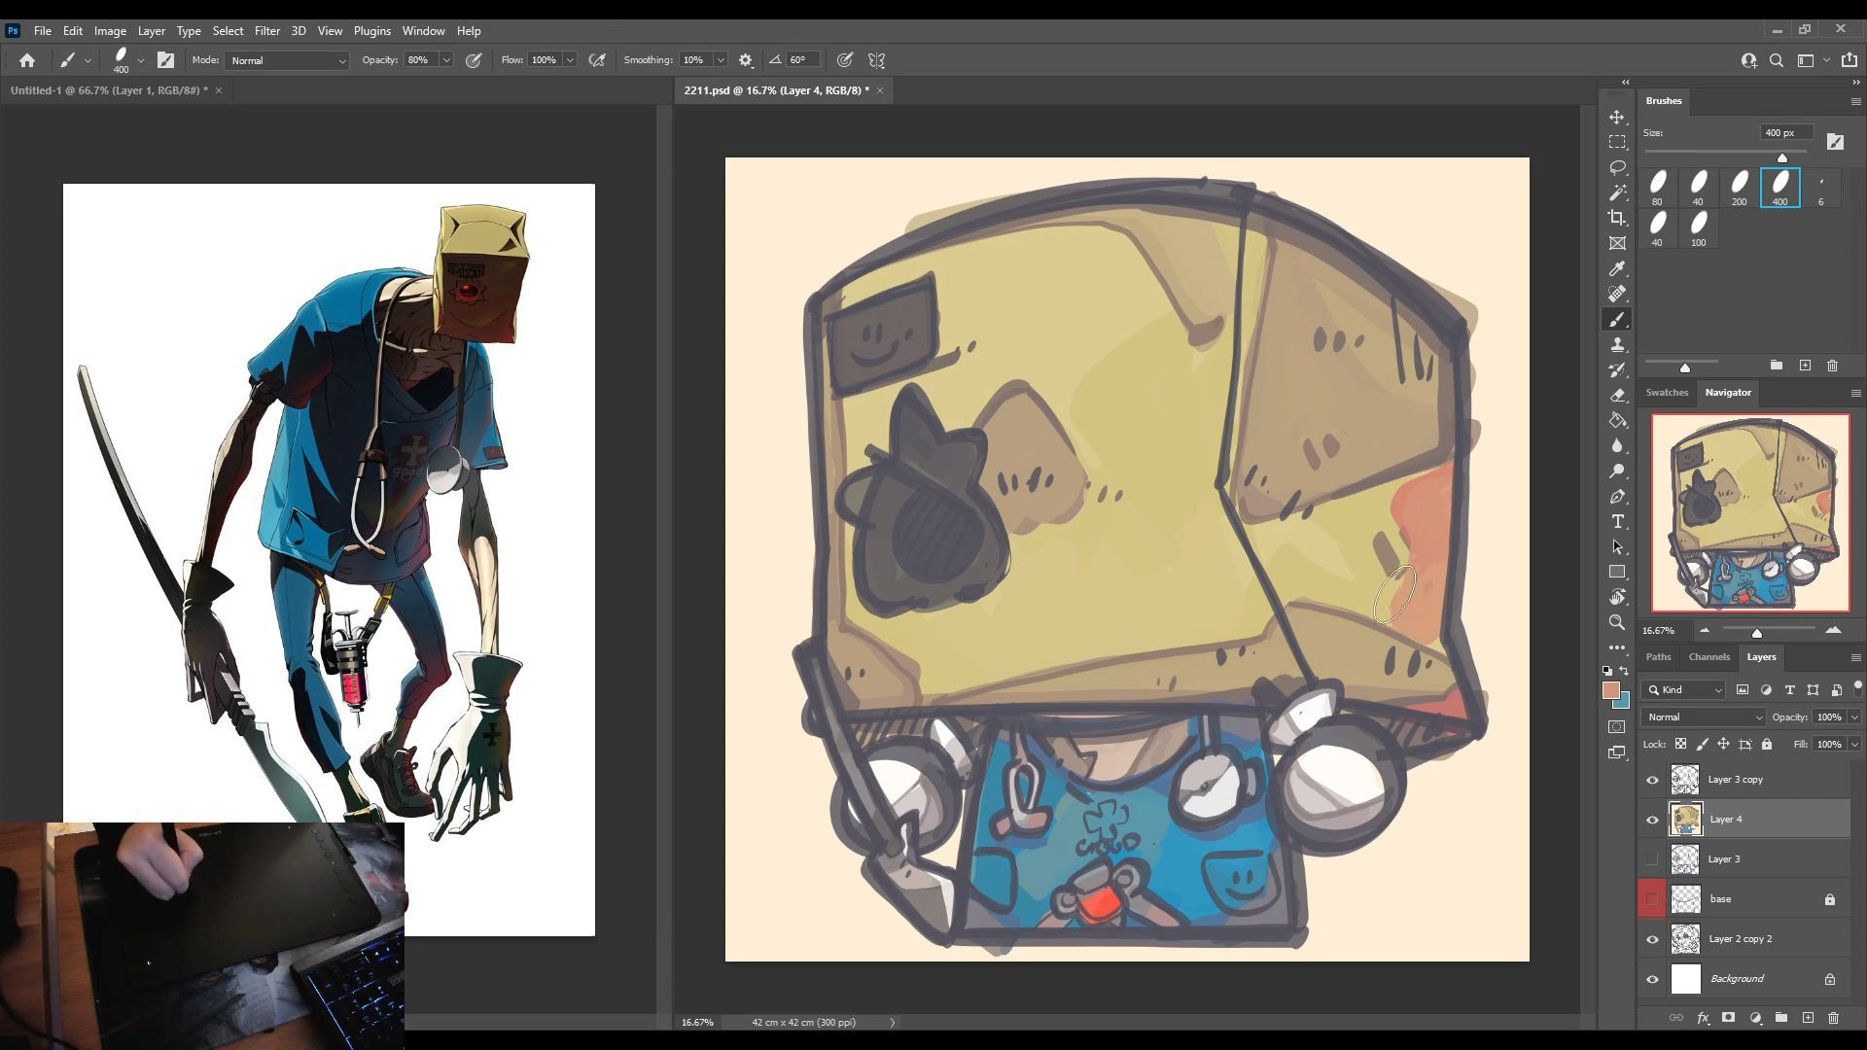Select the Magic Wand tool
Image resolution: width=1867 pixels, height=1050 pixels.
(1617, 192)
